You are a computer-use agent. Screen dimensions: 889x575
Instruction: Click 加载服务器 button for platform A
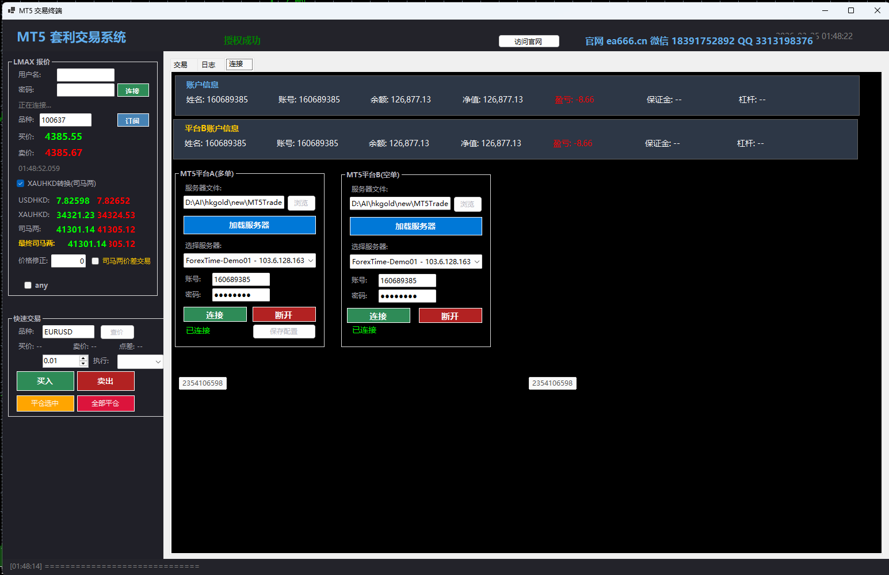click(250, 225)
